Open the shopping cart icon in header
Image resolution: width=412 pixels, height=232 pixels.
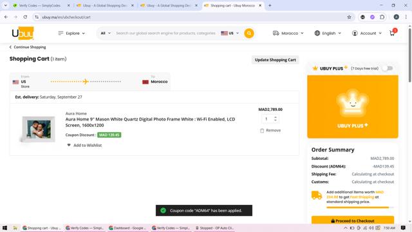coord(392,33)
